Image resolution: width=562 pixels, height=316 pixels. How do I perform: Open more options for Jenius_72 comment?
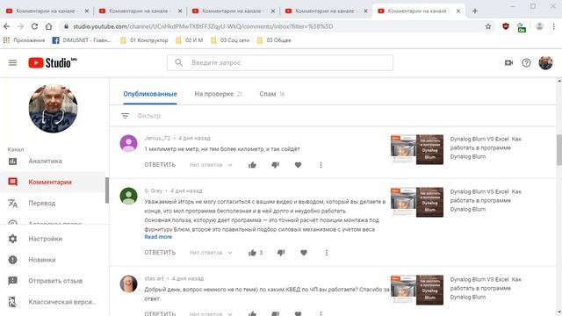coord(321,165)
